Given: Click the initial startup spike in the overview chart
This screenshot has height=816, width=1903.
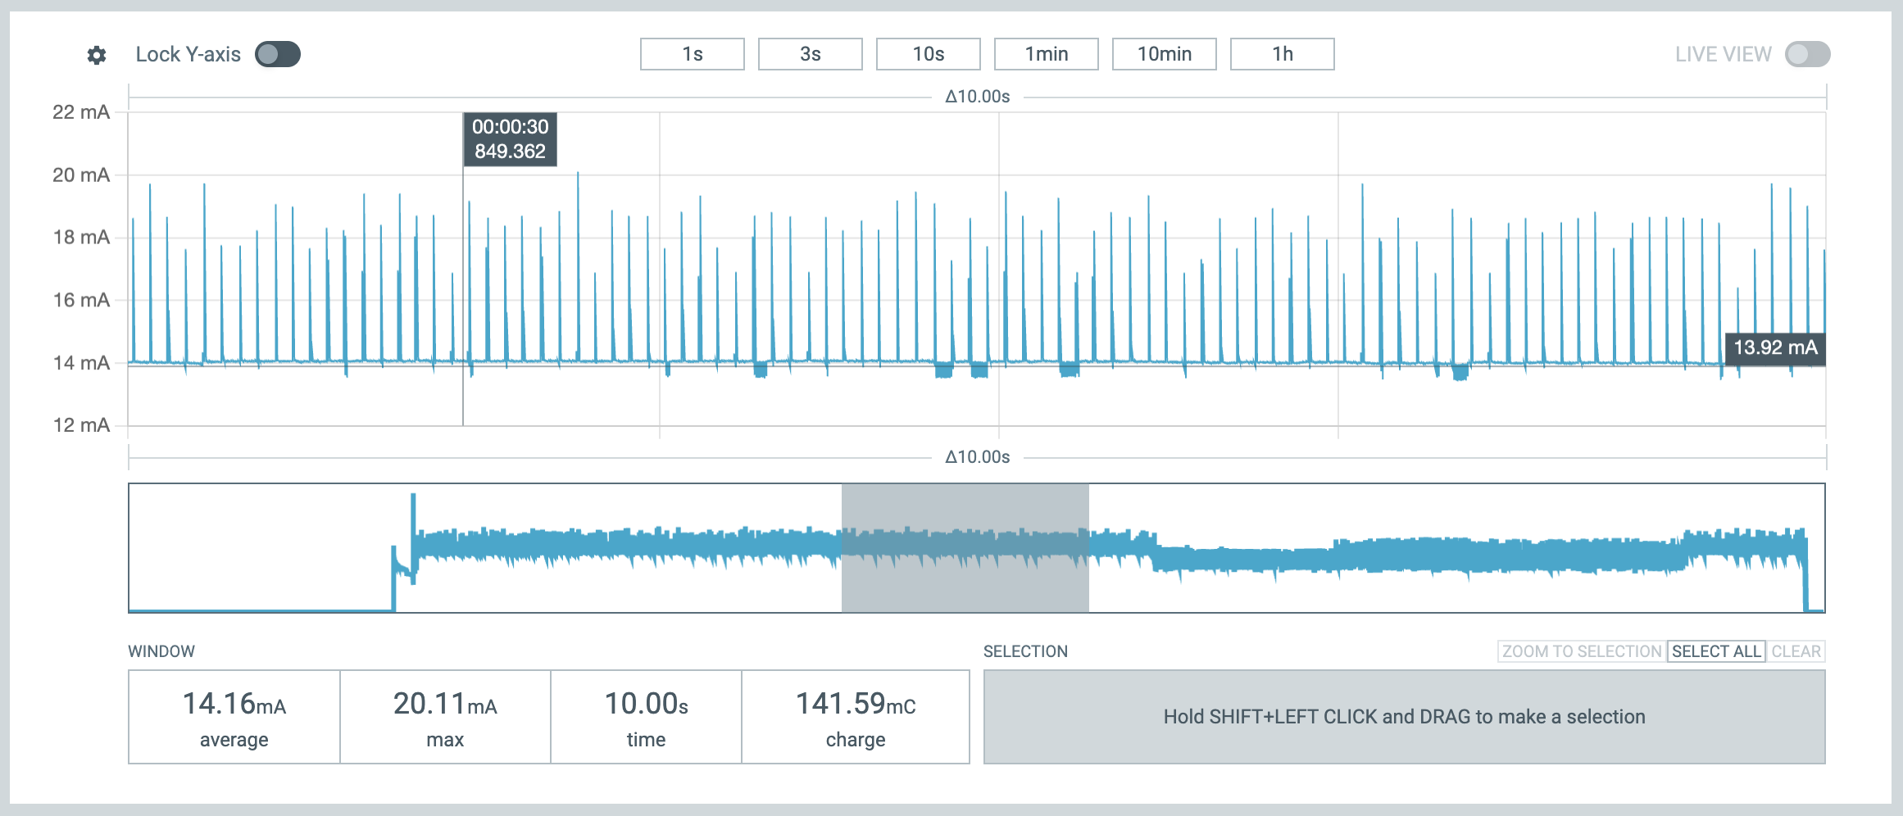Looking at the screenshot, I should click(x=413, y=516).
